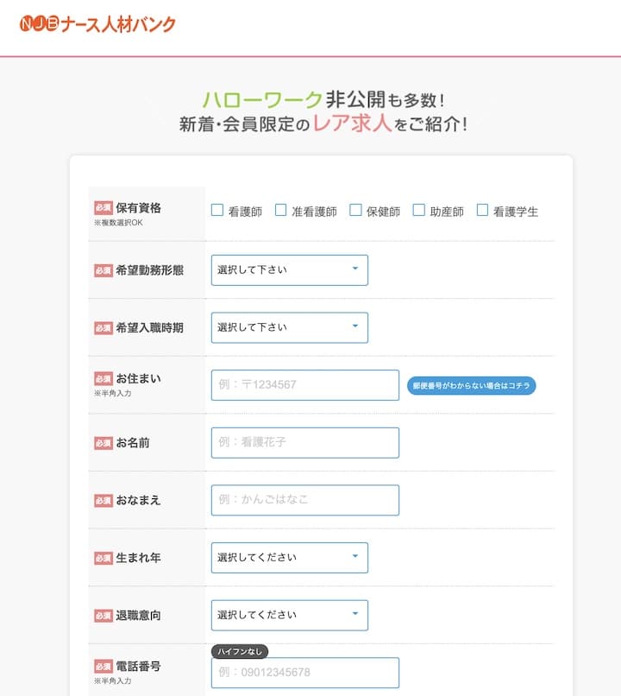Click the 電話番号 phone number field
This screenshot has height=696, width=621.
[x=304, y=673]
